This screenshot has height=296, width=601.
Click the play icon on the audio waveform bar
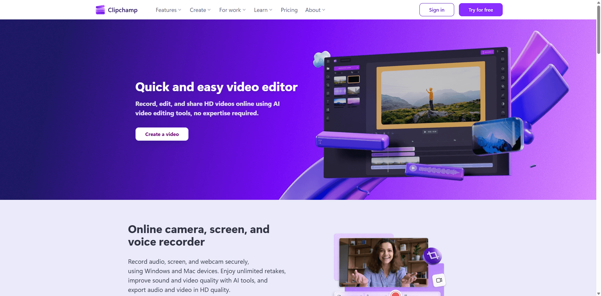(x=413, y=168)
